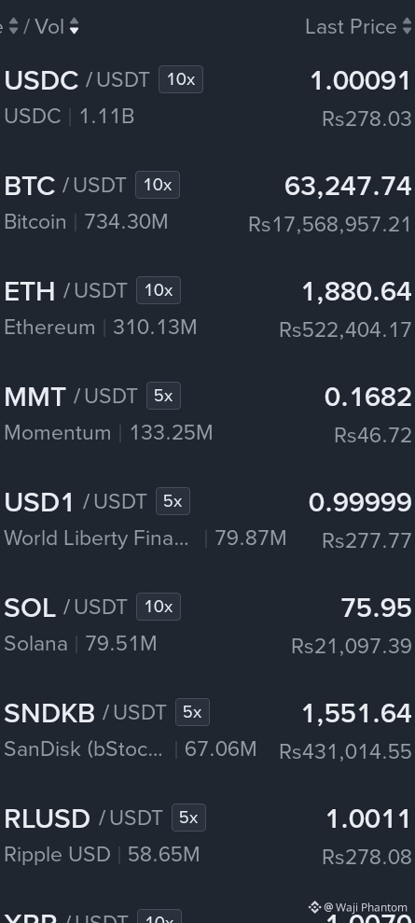The image size is (415, 923).
Task: Select the MMT Momentum pair
Action: (207, 413)
